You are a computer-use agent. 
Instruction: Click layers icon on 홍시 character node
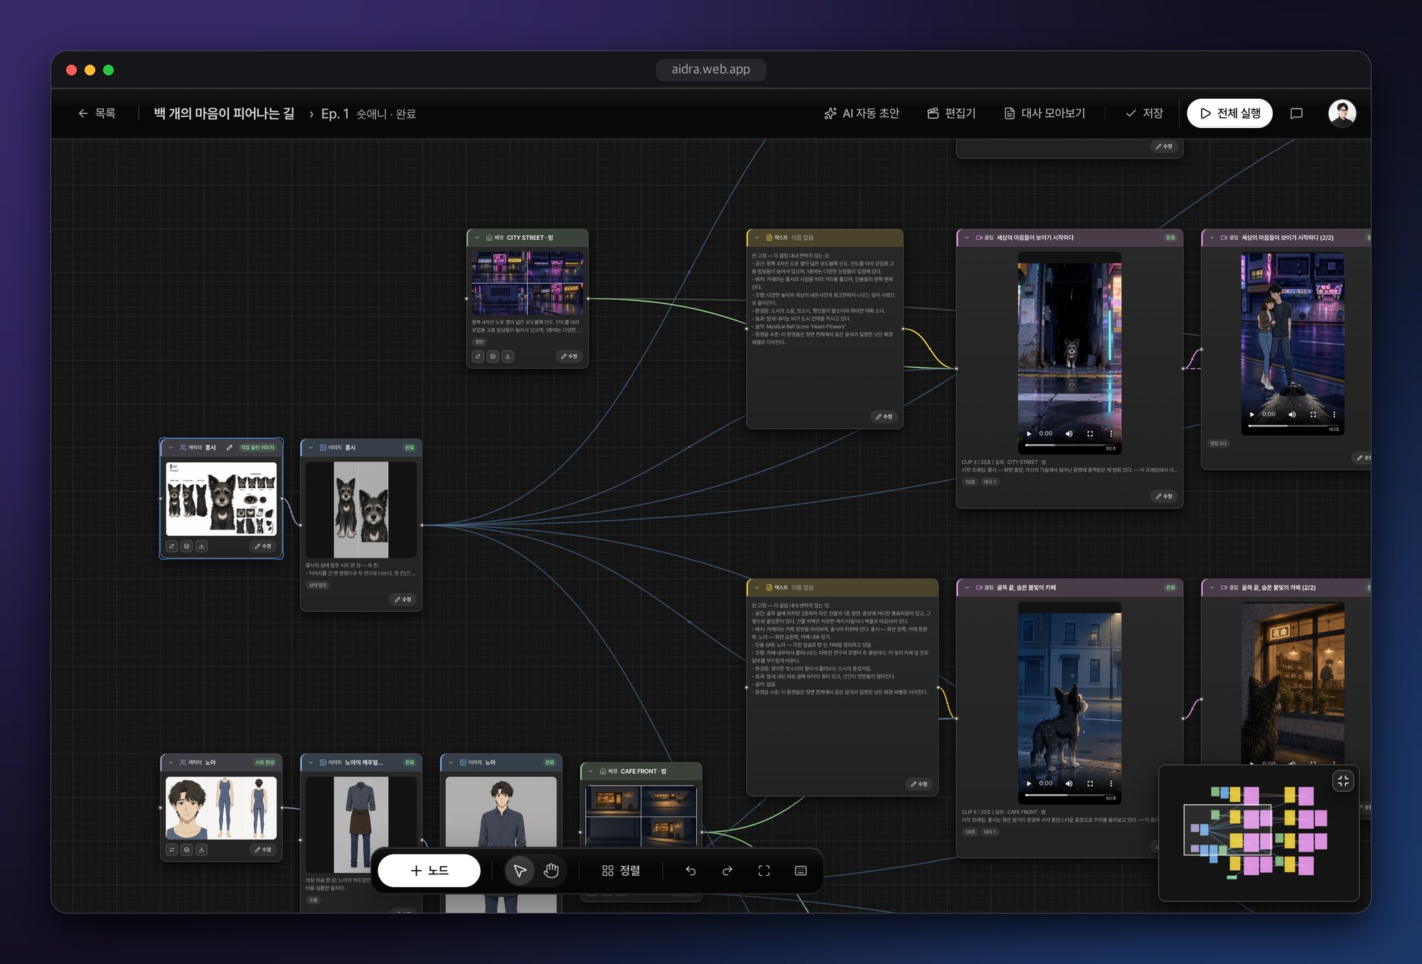coord(187,546)
